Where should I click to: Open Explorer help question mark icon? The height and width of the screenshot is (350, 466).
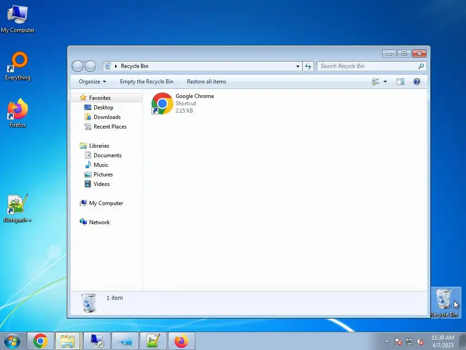pos(417,82)
